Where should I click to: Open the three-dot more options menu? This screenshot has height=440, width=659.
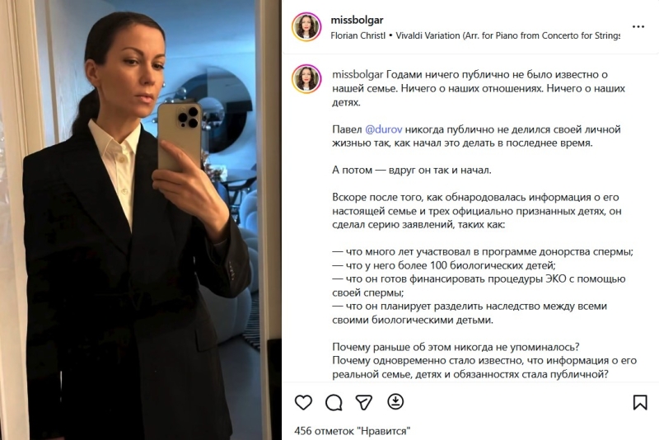[638, 26]
